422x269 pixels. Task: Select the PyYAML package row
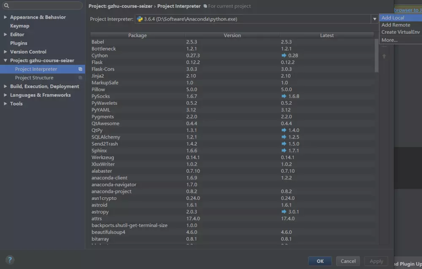(x=232, y=110)
